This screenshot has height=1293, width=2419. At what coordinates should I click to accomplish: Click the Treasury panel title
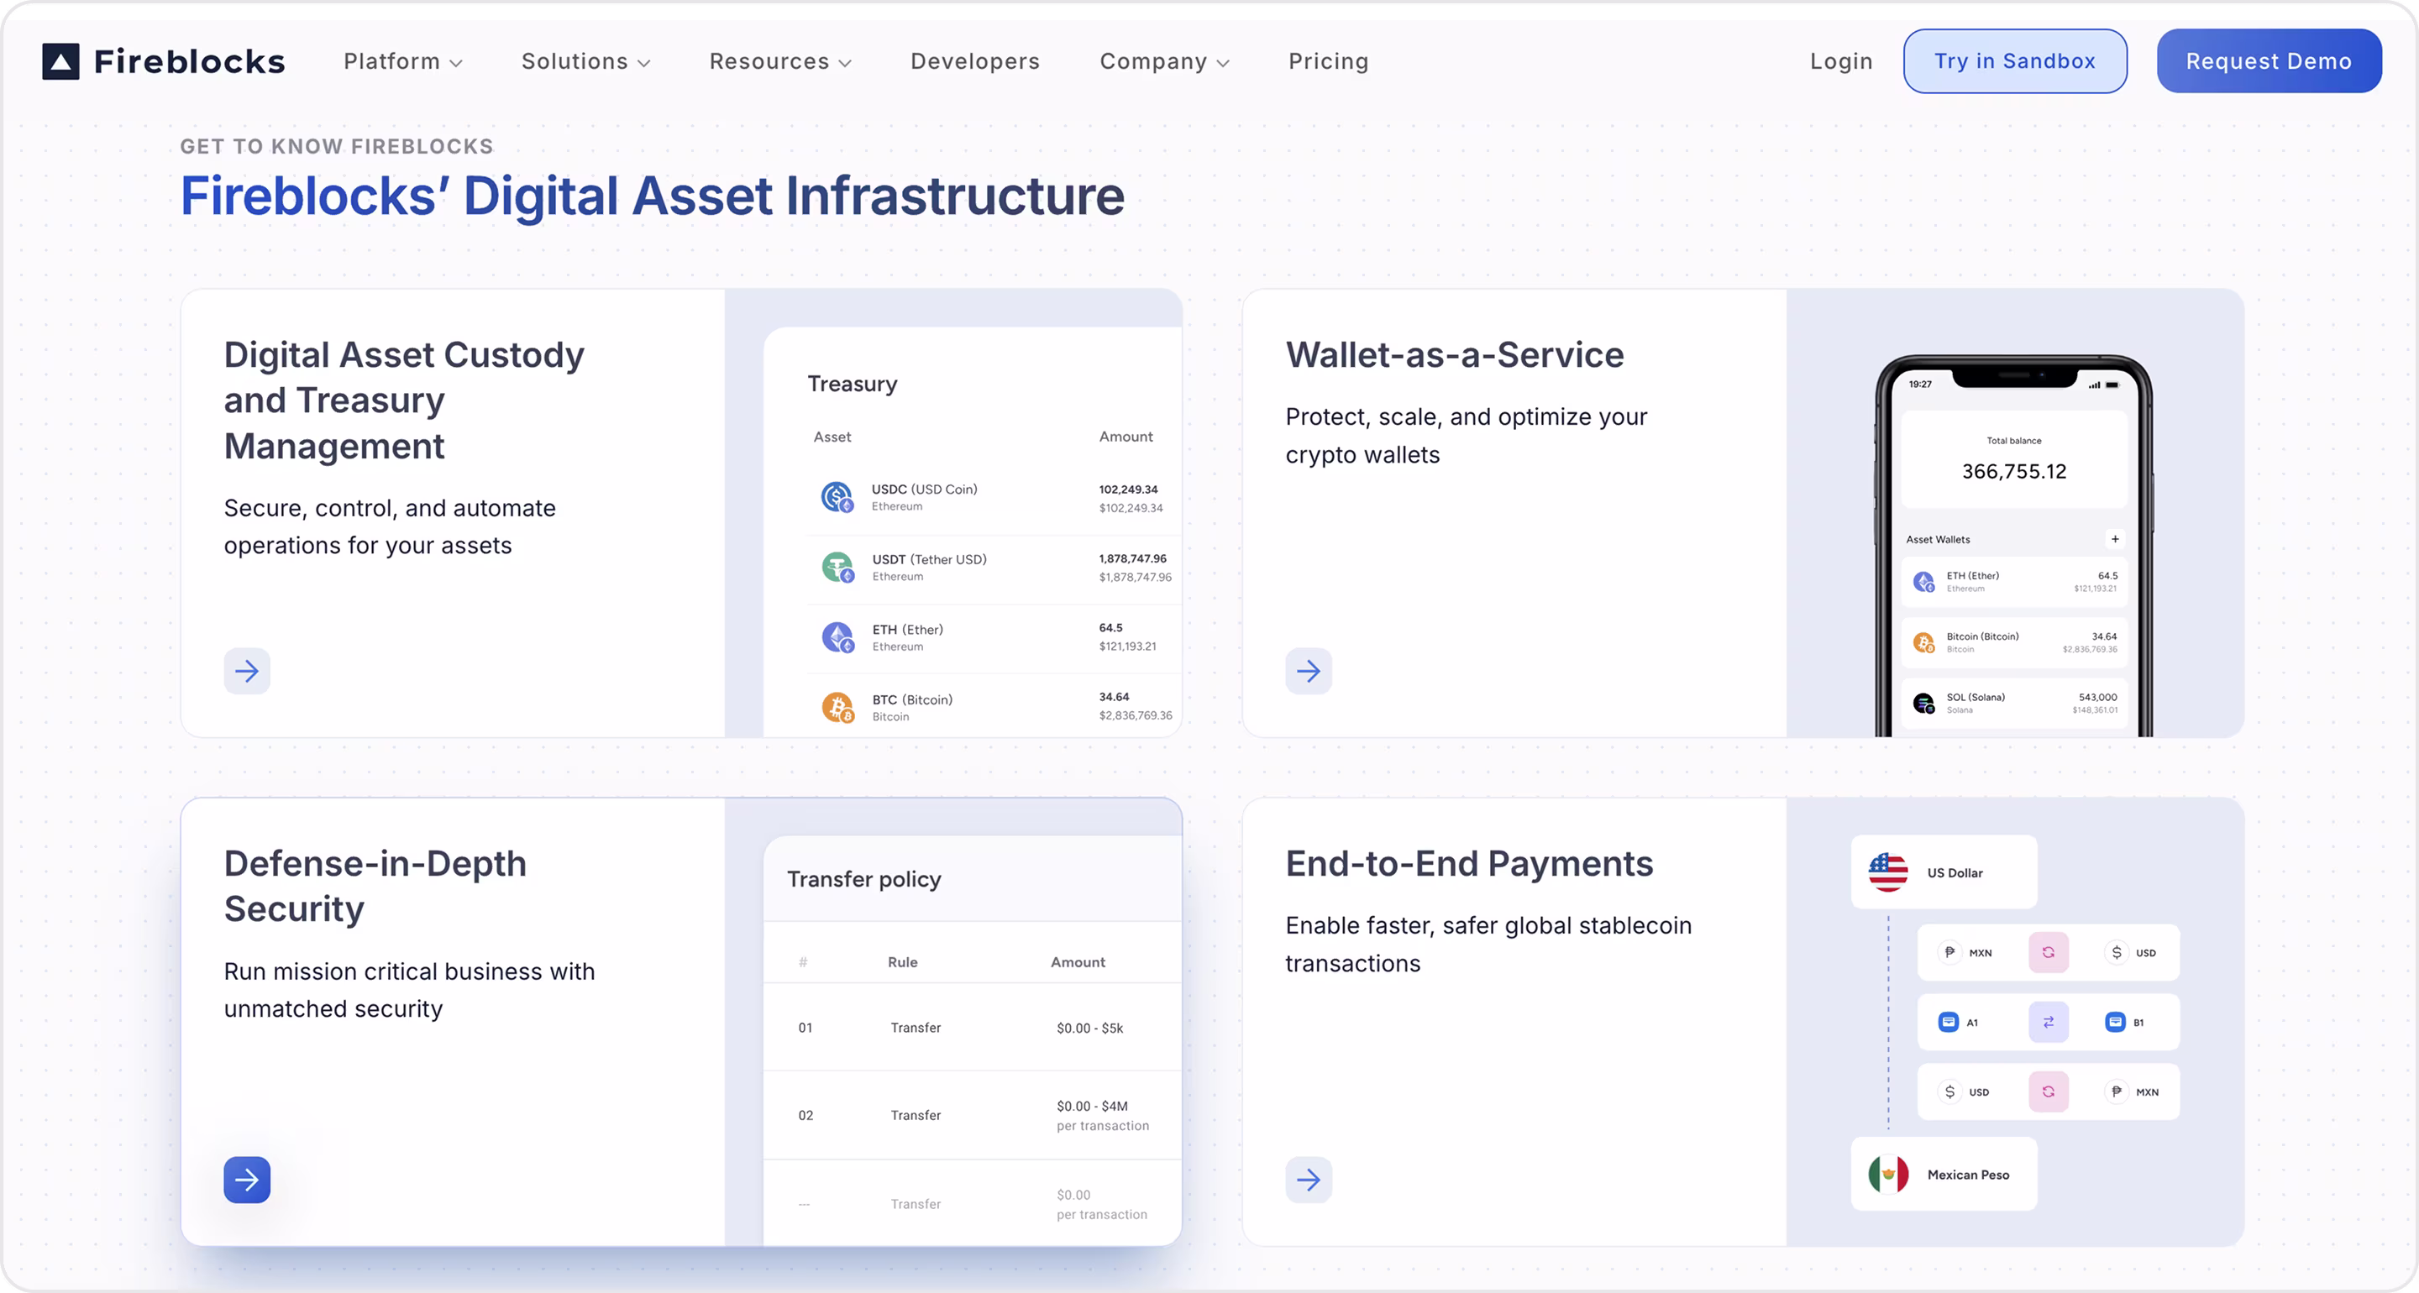pyautogui.click(x=852, y=384)
